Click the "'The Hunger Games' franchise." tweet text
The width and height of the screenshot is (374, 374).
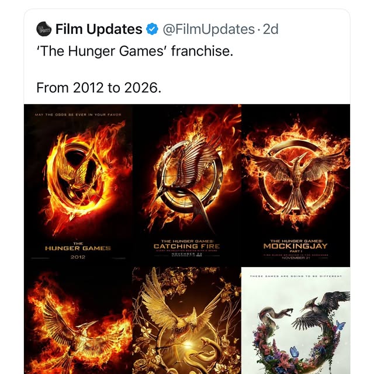pyautogui.click(x=134, y=51)
